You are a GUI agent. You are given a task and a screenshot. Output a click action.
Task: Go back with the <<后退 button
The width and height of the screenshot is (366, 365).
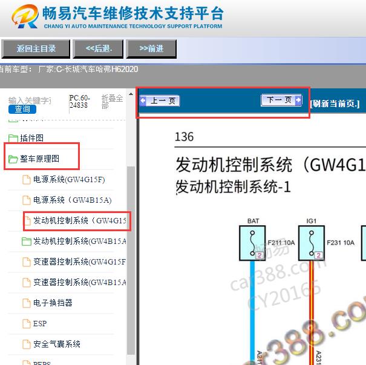click(x=98, y=48)
